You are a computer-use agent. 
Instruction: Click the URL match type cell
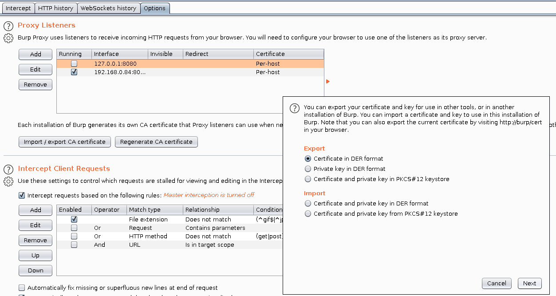tap(155, 245)
